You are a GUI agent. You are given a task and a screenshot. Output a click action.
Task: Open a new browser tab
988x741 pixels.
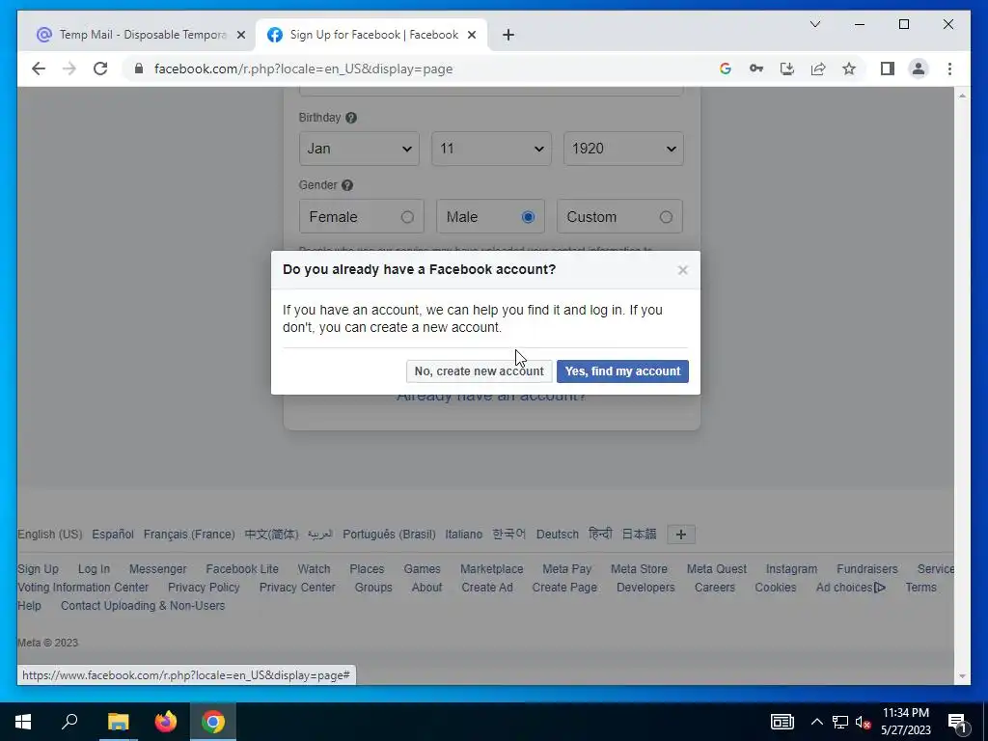tap(508, 36)
